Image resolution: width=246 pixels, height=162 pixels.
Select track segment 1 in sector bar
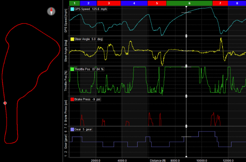[x=74, y=3]
